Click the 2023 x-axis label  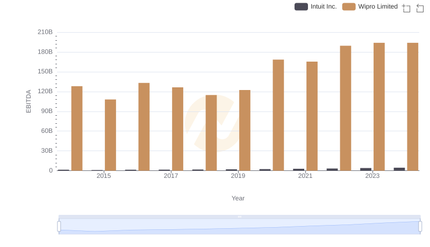coord(372,176)
